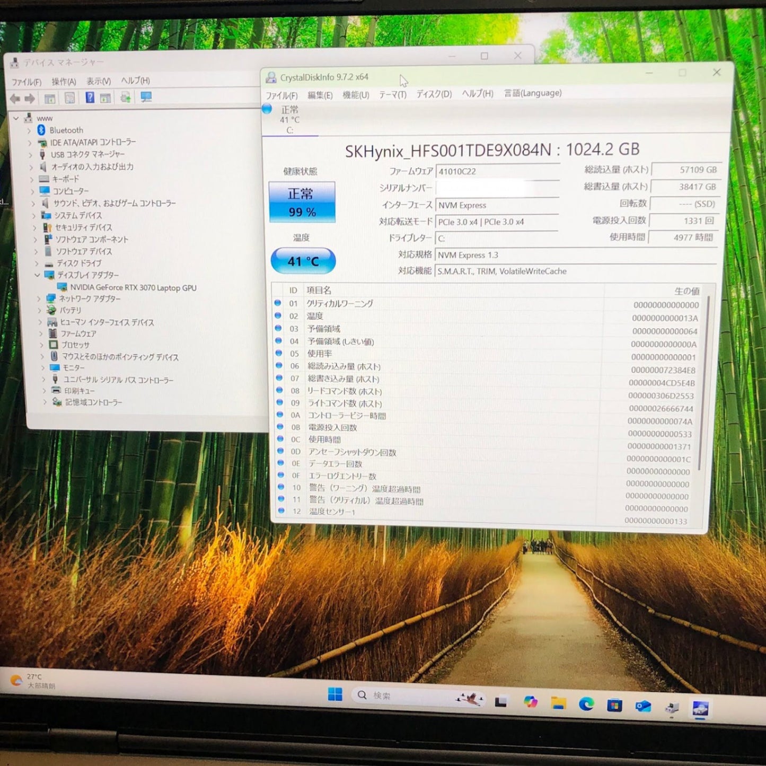766x766 pixels.
Task: Open 編集(E) menu in CrystalDiskInfo
Action: coord(320,95)
